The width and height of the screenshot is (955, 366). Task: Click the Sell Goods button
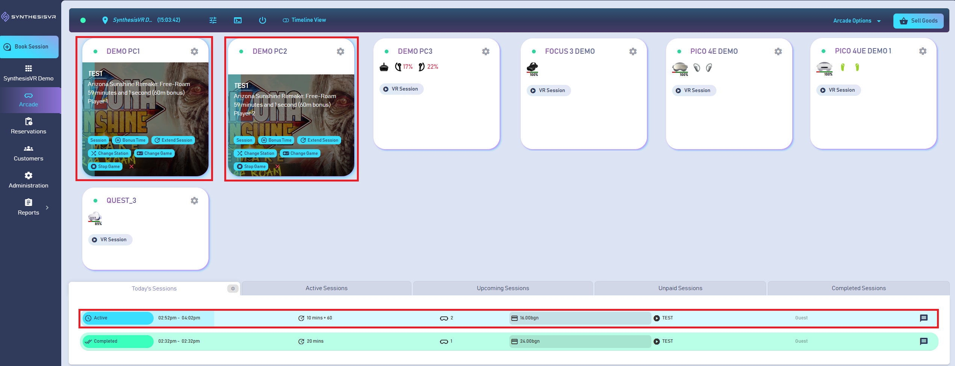tap(918, 21)
